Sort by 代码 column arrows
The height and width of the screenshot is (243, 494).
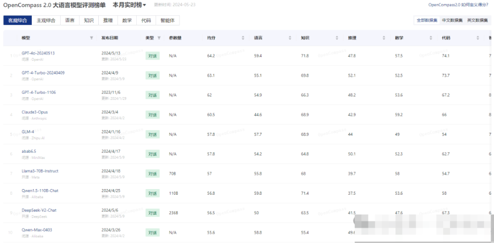[x=478, y=38]
